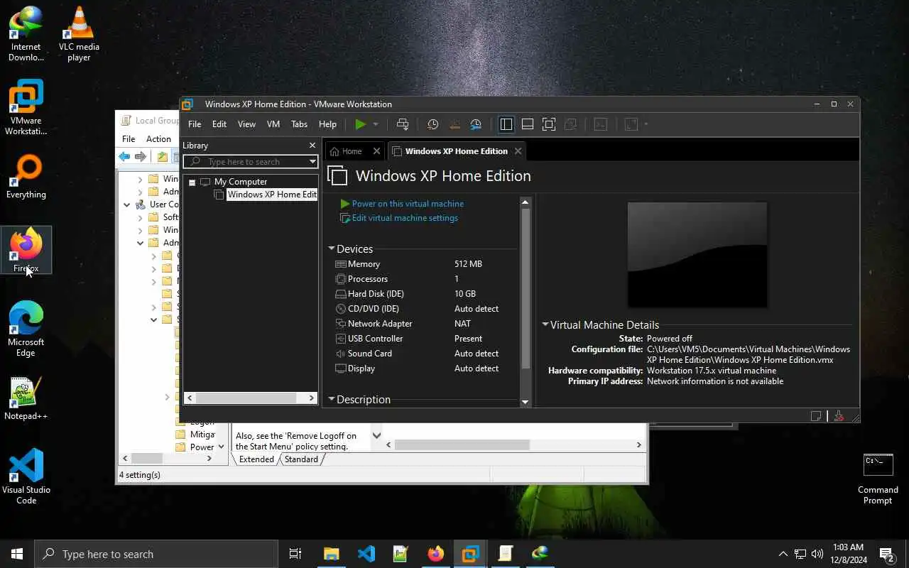Screen dimensions: 909x568
Task: Select the Sound Card device
Action: (425, 354)
